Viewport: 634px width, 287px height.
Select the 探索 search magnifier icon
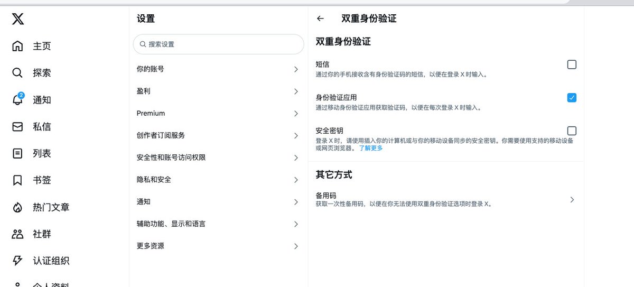[x=17, y=73]
